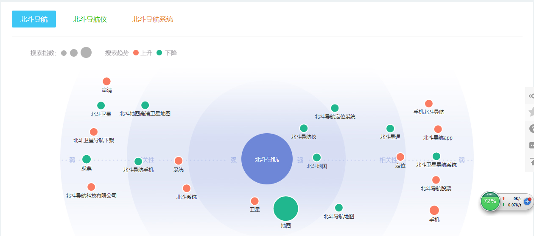Click the 北斗地图高清卫星地图 node
Screen dimensions: 534x236
click(x=145, y=105)
